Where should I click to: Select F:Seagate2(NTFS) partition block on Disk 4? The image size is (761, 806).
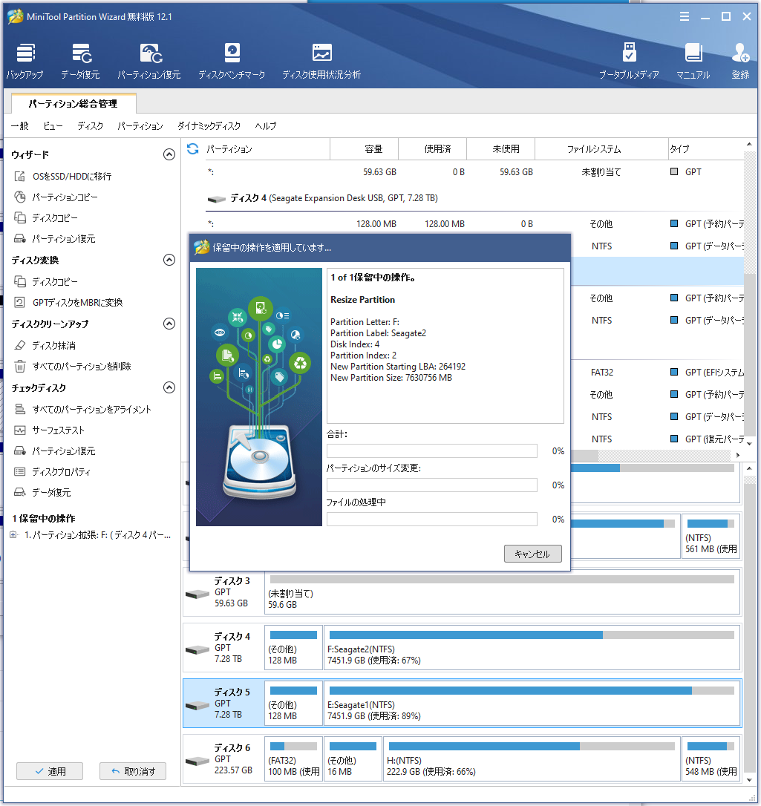(x=532, y=648)
